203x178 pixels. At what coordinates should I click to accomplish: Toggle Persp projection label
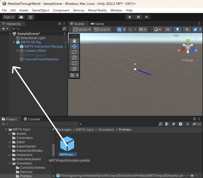(x=187, y=60)
